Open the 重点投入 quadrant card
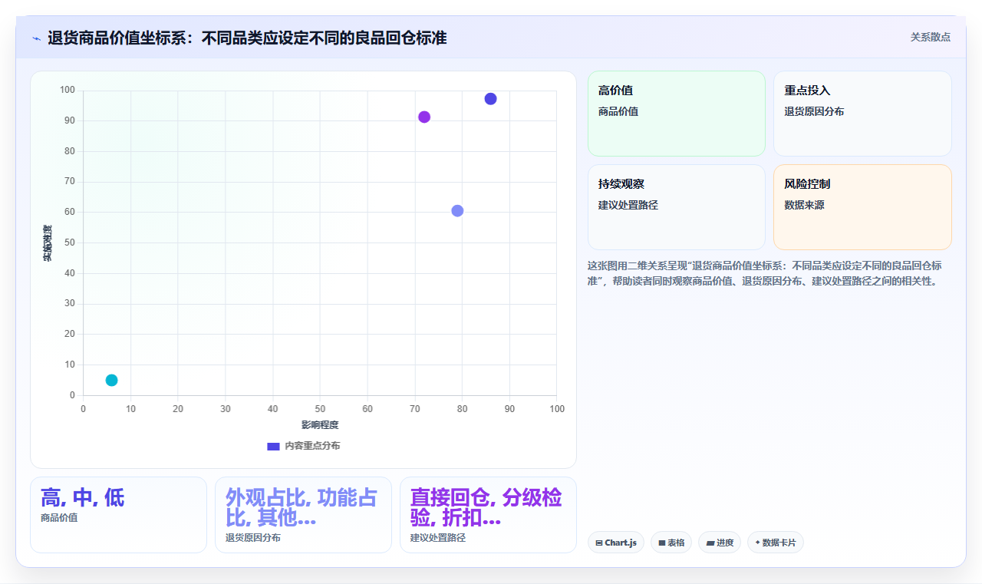This screenshot has height=584, width=982. (x=862, y=114)
